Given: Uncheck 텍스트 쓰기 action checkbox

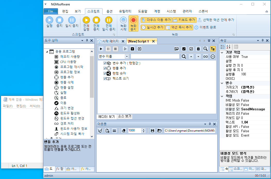Looking at the screenshot, I should (x=105, y=78).
